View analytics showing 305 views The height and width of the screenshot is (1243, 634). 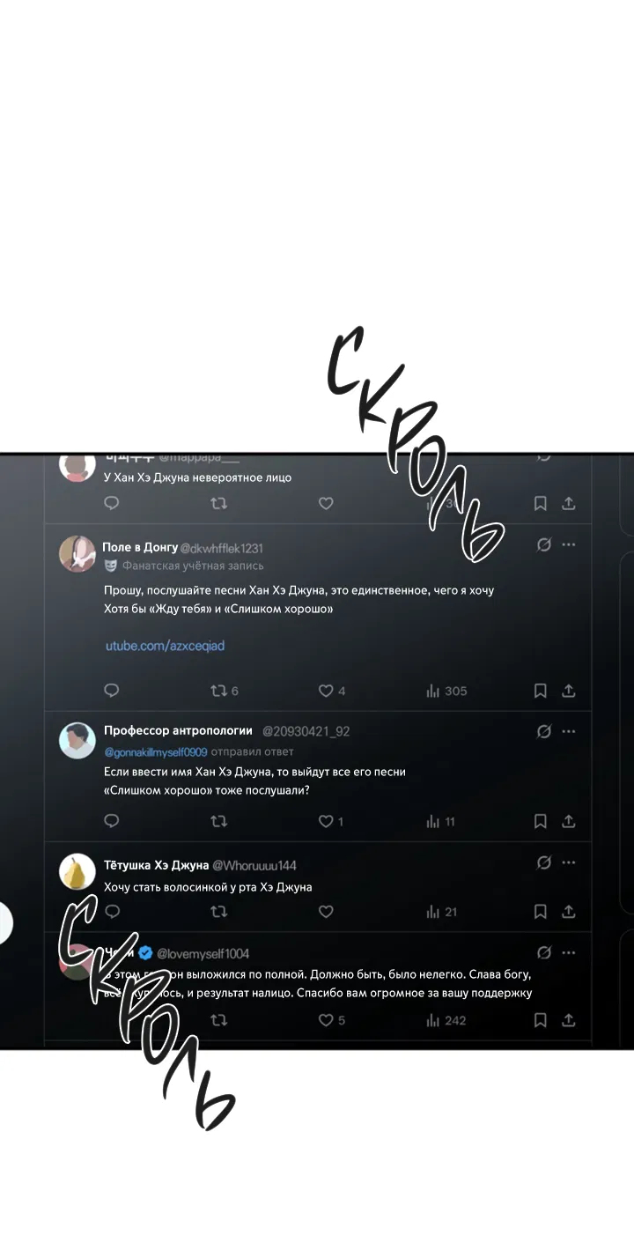(446, 691)
